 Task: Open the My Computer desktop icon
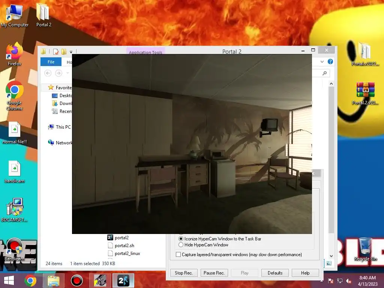(15, 15)
